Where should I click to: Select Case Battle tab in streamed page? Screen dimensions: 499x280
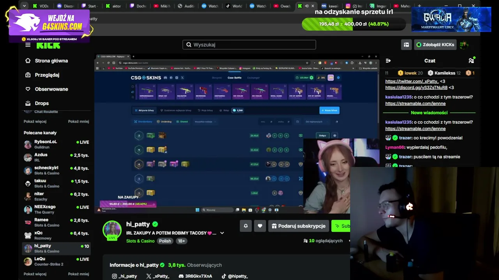coord(235,78)
